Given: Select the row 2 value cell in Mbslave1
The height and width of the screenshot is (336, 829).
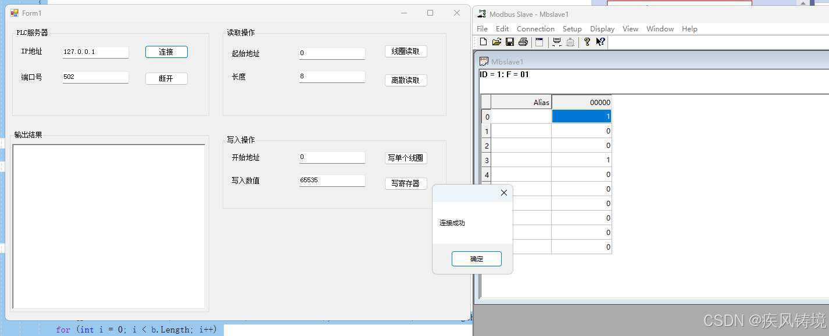Looking at the screenshot, I should click(581, 145).
